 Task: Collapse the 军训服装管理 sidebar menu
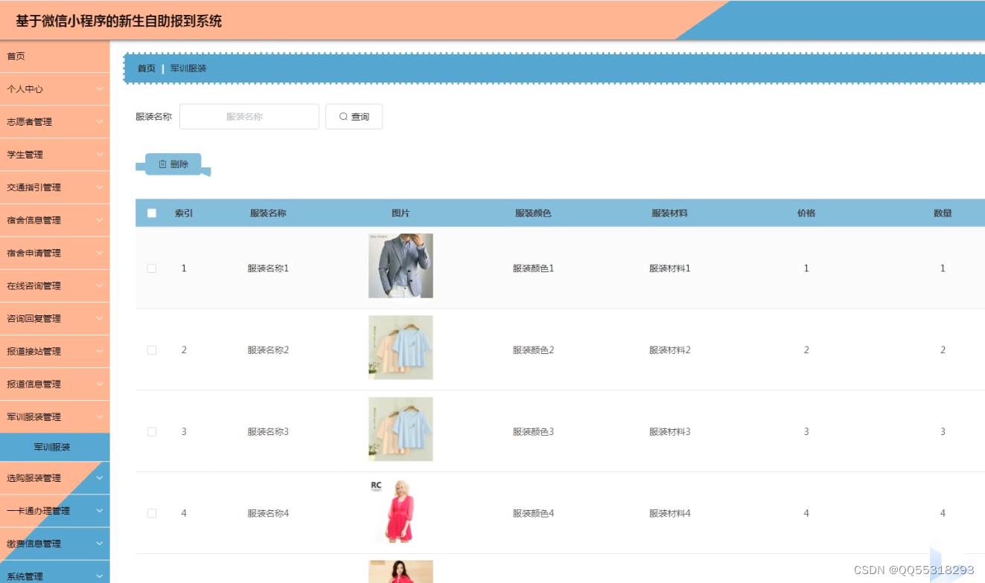coord(55,417)
